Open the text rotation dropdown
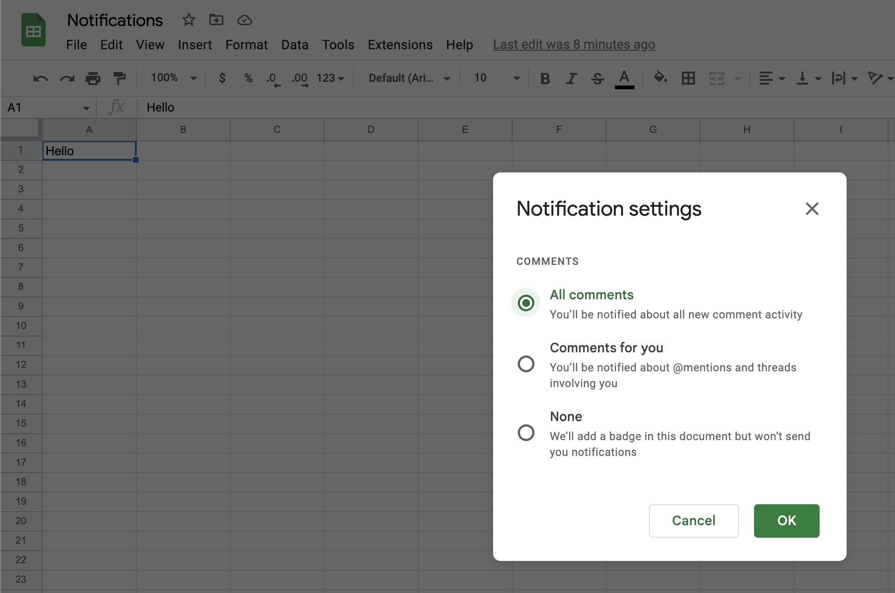The image size is (895, 593). 881,78
